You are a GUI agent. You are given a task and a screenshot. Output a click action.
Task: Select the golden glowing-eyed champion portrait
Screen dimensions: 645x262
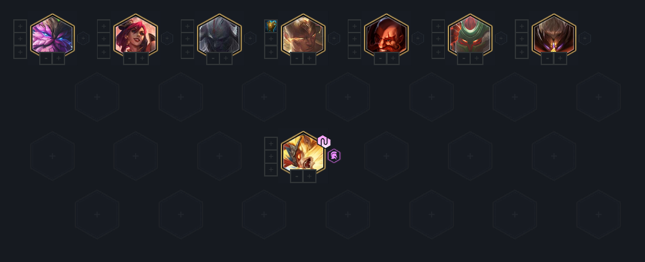[x=303, y=36]
